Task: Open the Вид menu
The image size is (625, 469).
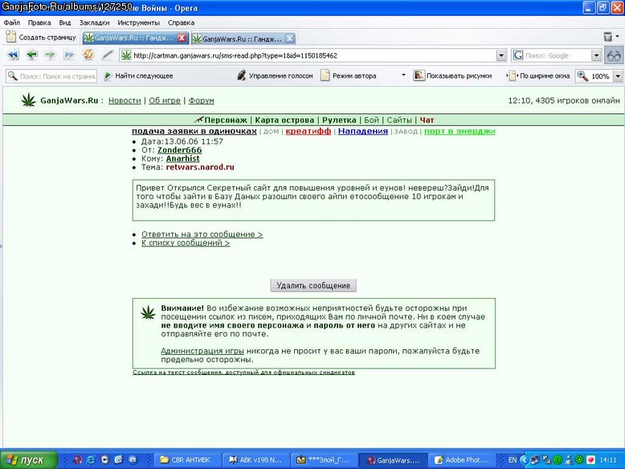Action: pyautogui.click(x=64, y=22)
